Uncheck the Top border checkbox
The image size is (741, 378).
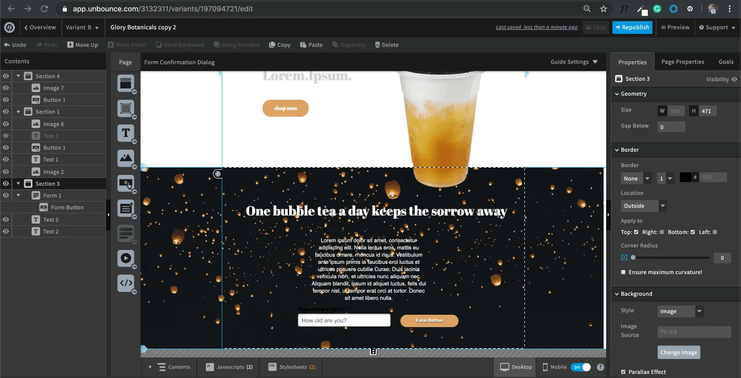(637, 232)
